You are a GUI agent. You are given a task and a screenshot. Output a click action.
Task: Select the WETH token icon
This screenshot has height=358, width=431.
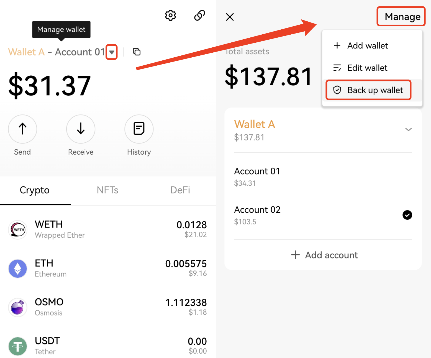coord(18,230)
